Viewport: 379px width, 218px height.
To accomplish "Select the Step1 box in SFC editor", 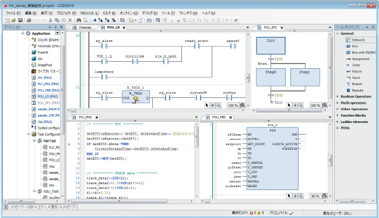I will 305,77.
